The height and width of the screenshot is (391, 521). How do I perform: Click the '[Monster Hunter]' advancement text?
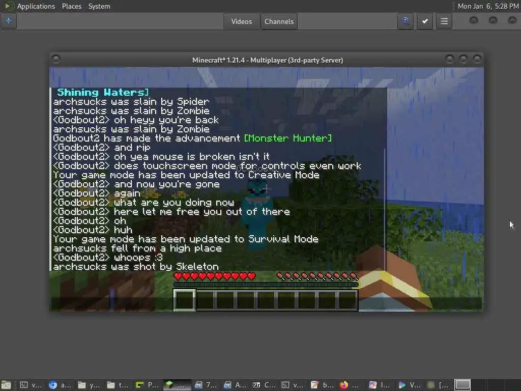click(288, 138)
